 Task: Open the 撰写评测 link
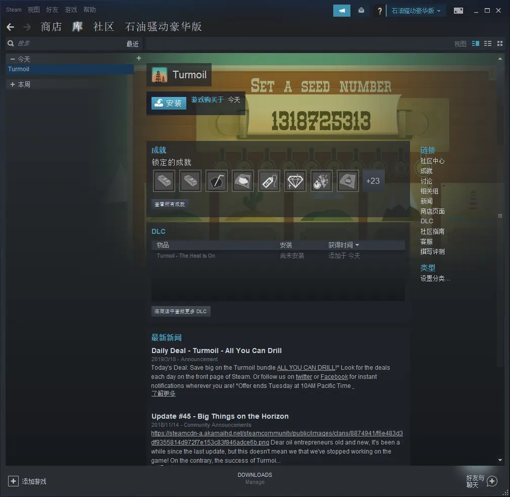click(x=432, y=252)
